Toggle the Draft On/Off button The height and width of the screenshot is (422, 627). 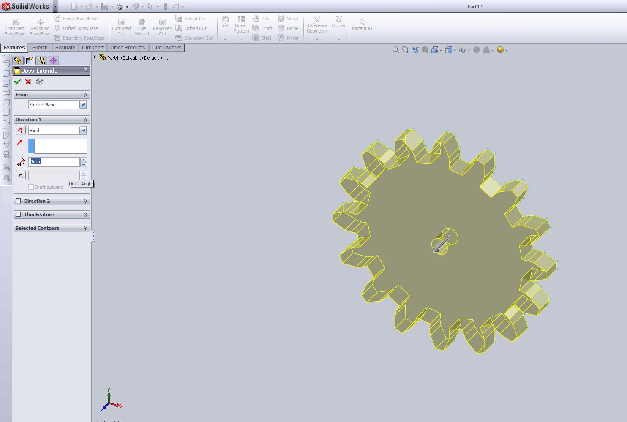tap(20, 175)
